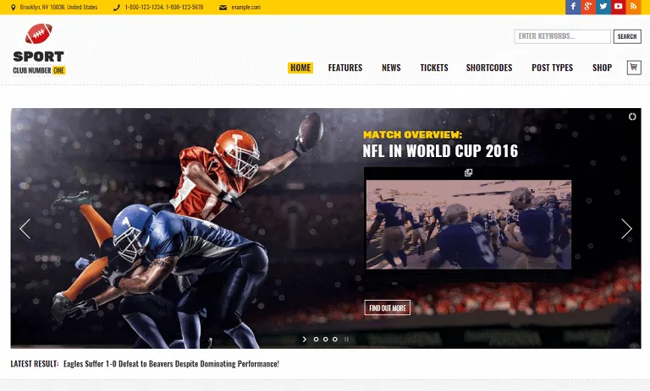The height and width of the screenshot is (391, 650).
Task: Open the Facebook social icon
Action: point(573,7)
